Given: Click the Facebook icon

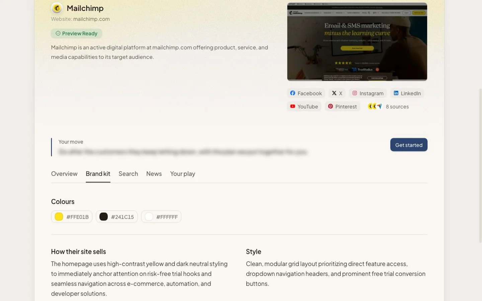Looking at the screenshot, I should coord(293,93).
